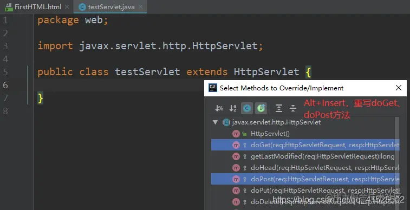Click the public visibility icon beside HttpServlet()
Screen dimensions: 410x210
coord(245,134)
